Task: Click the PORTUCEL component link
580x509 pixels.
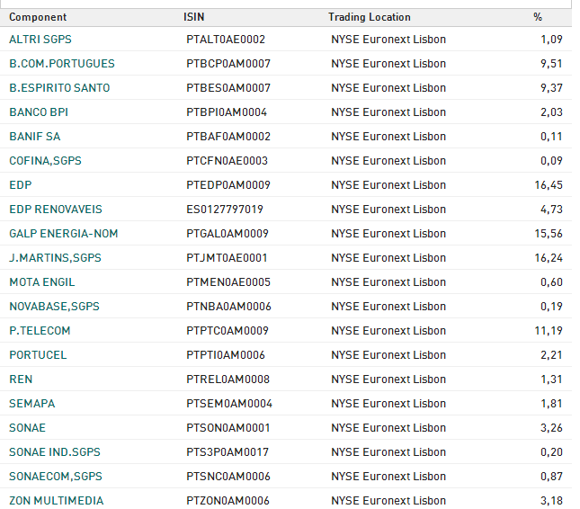Action: click(38, 355)
